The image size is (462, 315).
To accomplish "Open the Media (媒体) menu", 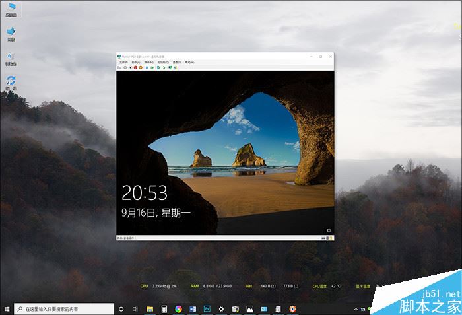I will click(148, 62).
